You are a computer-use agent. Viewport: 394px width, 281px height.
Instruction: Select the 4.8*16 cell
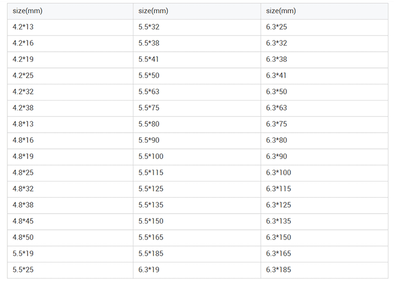click(x=24, y=140)
